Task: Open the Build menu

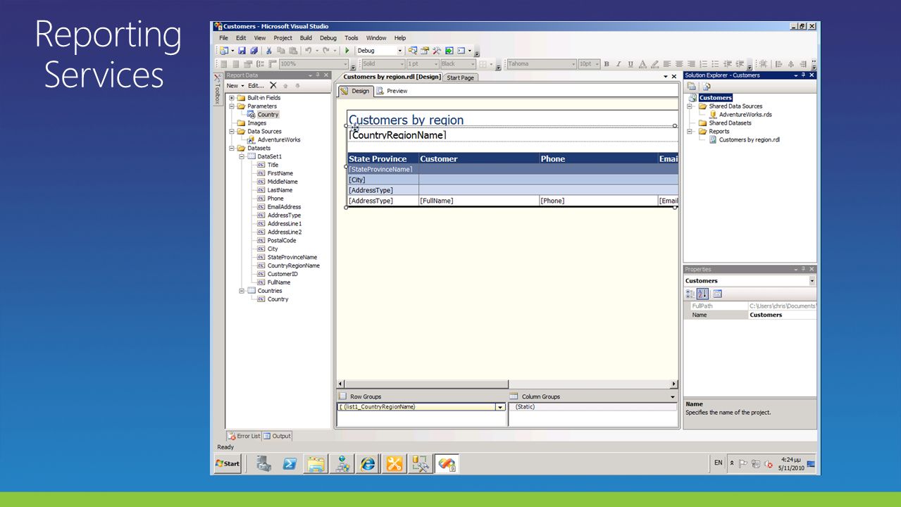Action: click(x=306, y=38)
